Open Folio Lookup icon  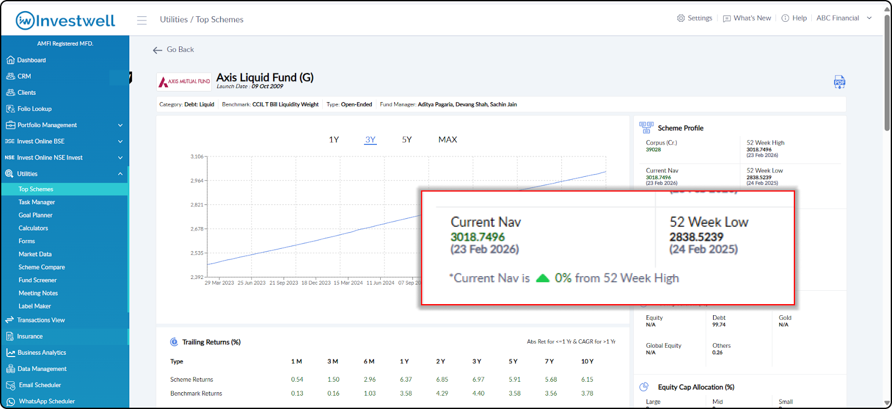10,109
